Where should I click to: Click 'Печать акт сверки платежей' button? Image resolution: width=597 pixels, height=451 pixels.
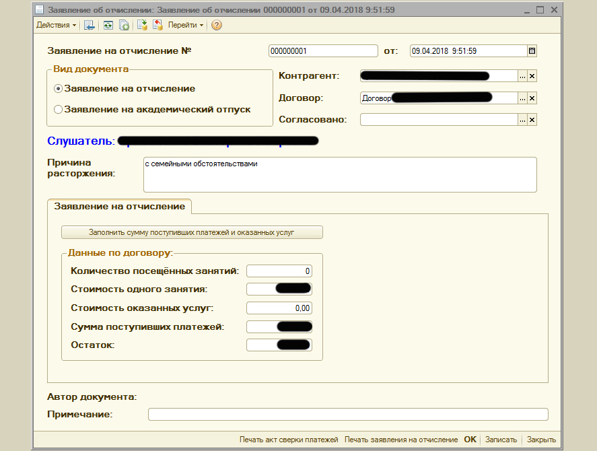coord(288,440)
